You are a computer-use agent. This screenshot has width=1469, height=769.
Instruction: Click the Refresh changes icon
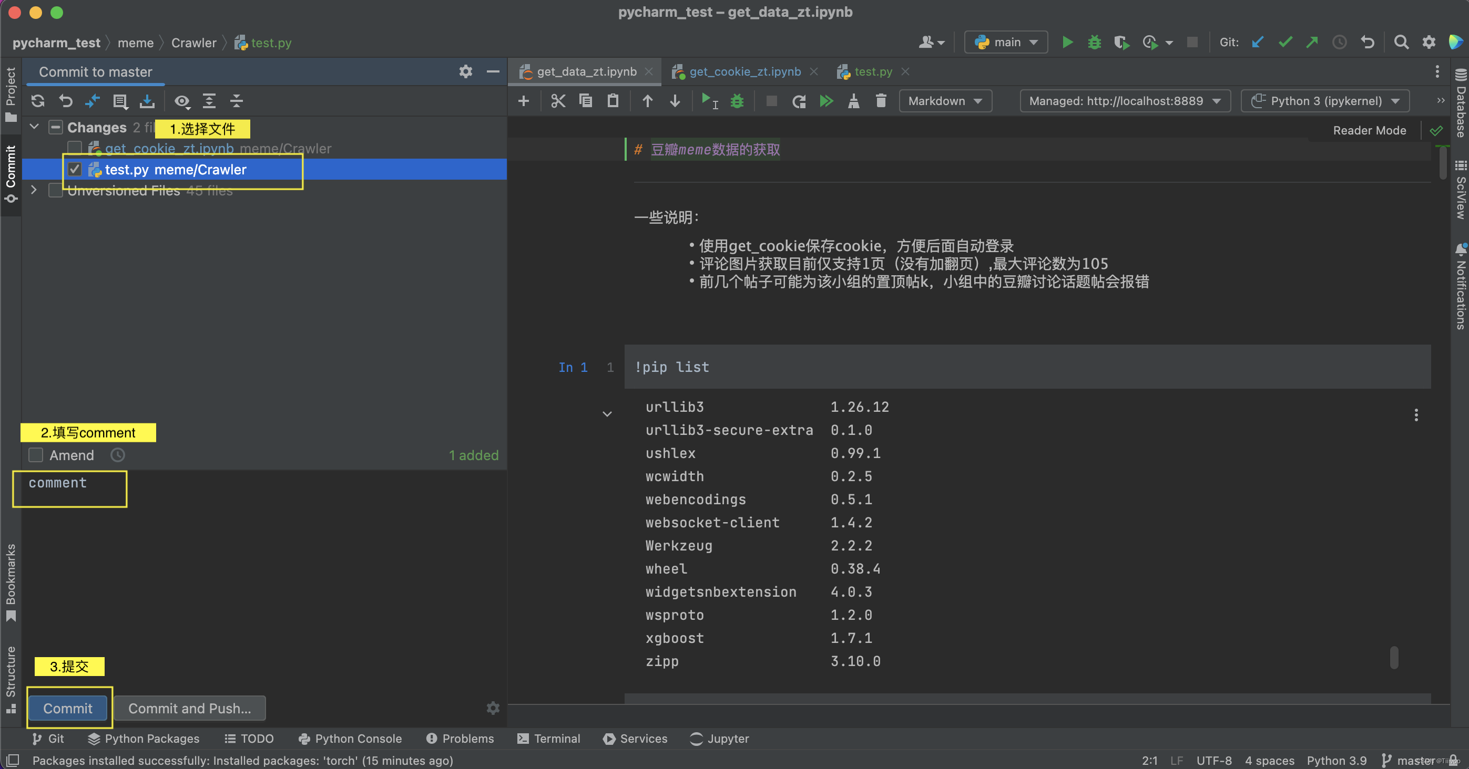point(38,101)
